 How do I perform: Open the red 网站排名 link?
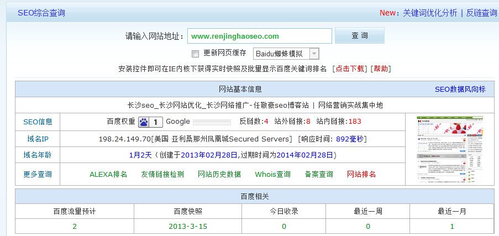pos(361,175)
